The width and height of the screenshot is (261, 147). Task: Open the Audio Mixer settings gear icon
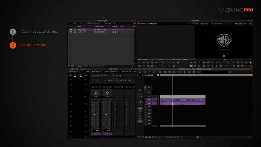tap(135, 72)
